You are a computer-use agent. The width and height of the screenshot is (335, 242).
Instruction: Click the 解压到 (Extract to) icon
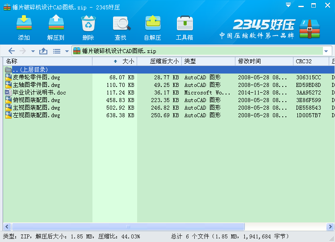point(56,27)
